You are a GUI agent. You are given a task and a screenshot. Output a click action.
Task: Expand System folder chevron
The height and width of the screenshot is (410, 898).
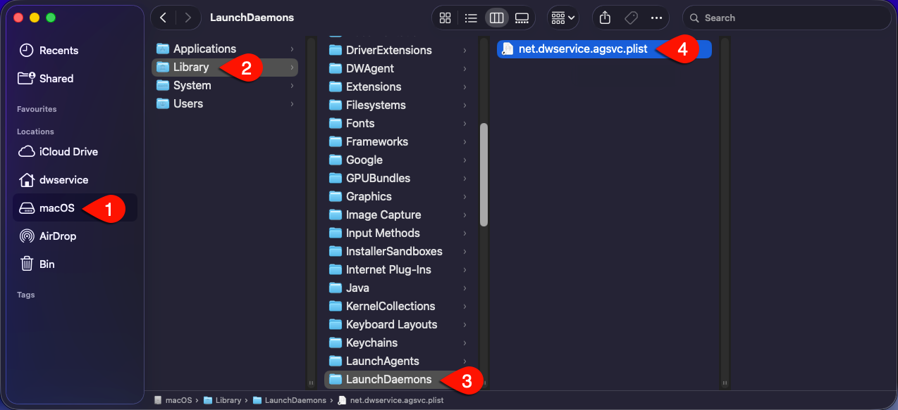[x=292, y=85]
